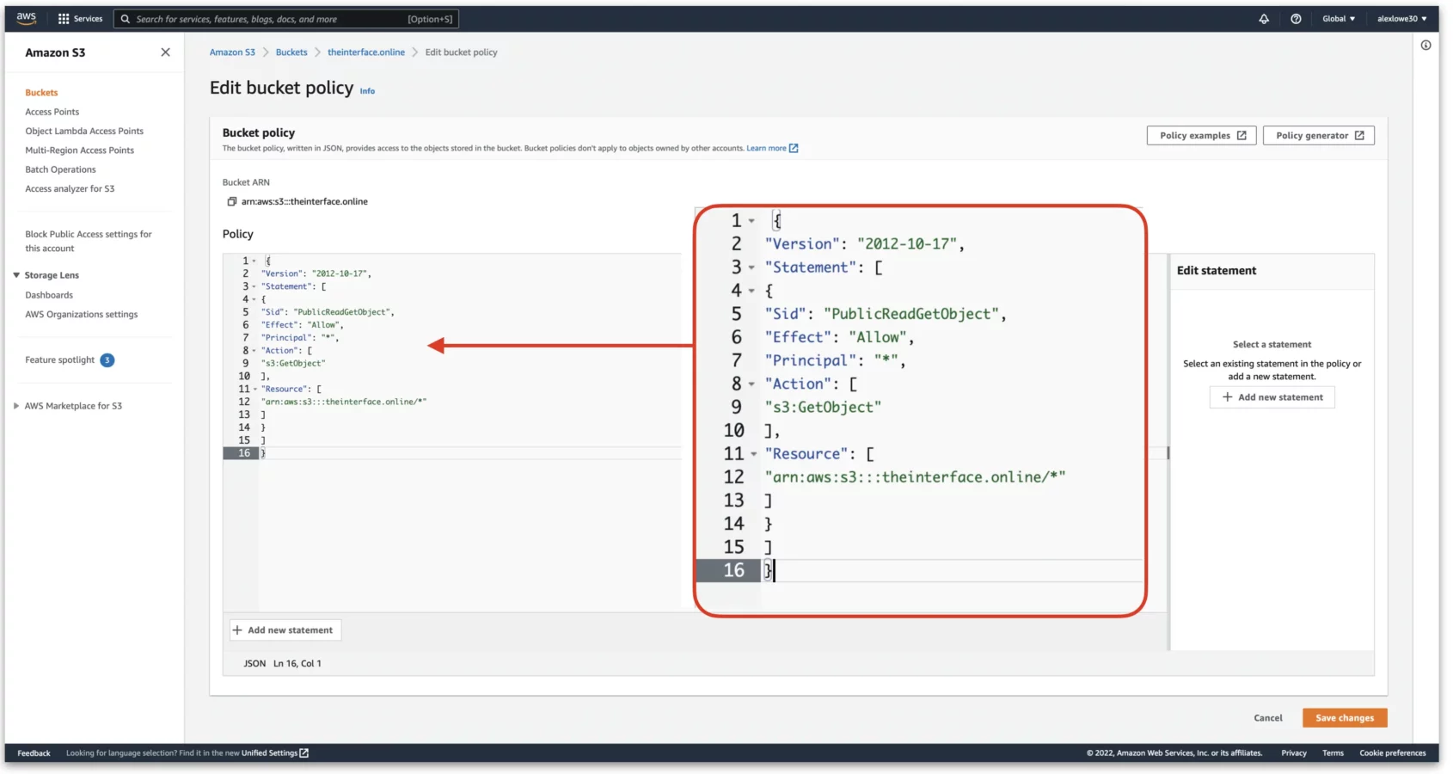
Task: Click the Ln 16, Col 1 indicator
Action: point(297,664)
